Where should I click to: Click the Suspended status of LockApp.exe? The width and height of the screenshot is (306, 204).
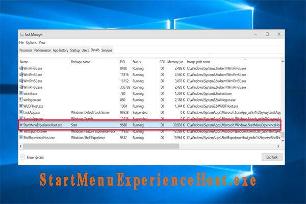coord(140,112)
